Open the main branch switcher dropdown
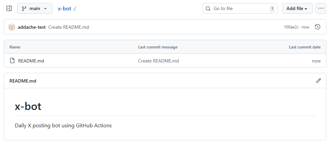This screenshot has width=329, height=143. pyautogui.click(x=35, y=8)
